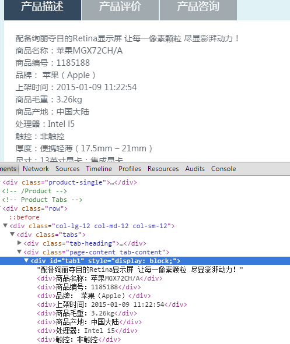Viewport: 290px width, 344px height.
Task: Switch to the Resources panel
Action: 163,169
